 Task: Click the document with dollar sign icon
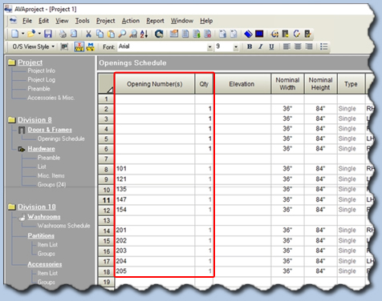click(x=197, y=34)
